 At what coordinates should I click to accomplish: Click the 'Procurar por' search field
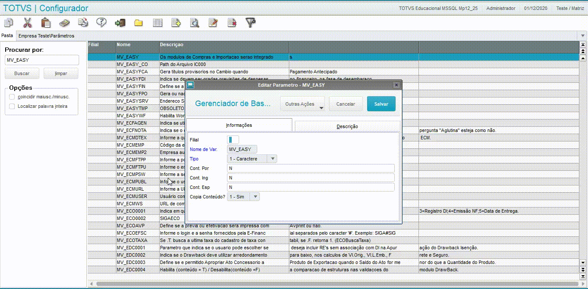coord(42,60)
